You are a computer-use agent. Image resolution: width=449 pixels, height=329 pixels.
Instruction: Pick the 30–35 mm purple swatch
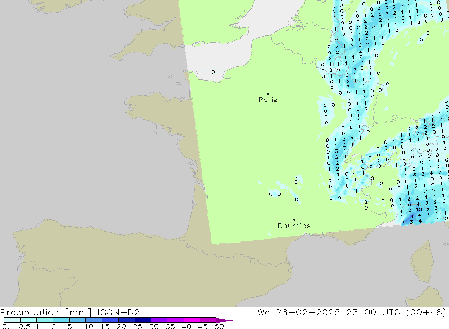point(159,320)
